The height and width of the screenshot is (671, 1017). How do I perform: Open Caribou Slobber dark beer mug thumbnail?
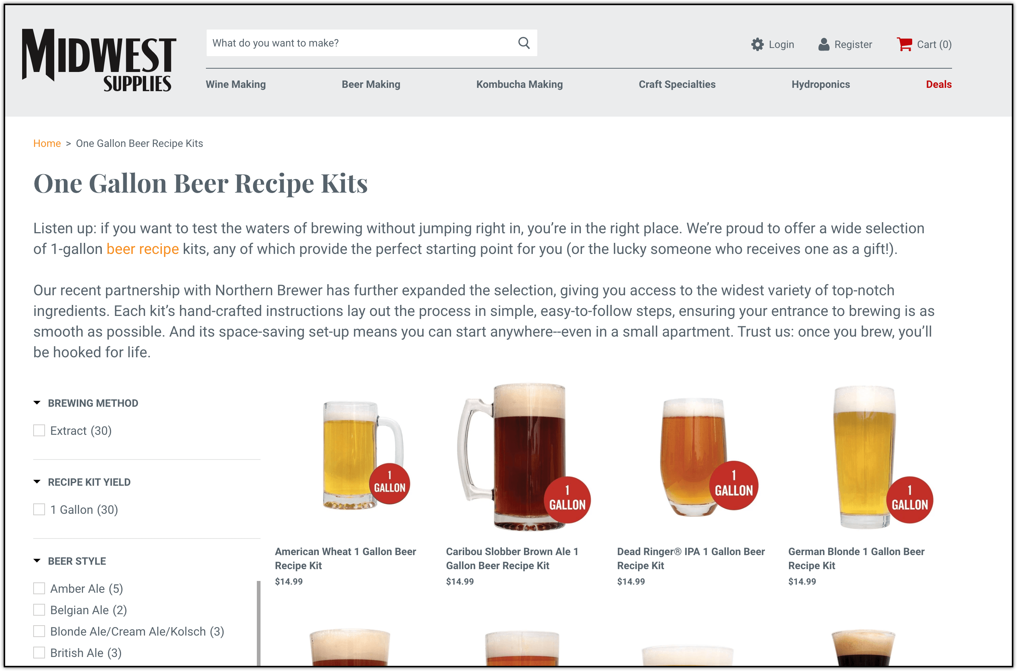[524, 457]
